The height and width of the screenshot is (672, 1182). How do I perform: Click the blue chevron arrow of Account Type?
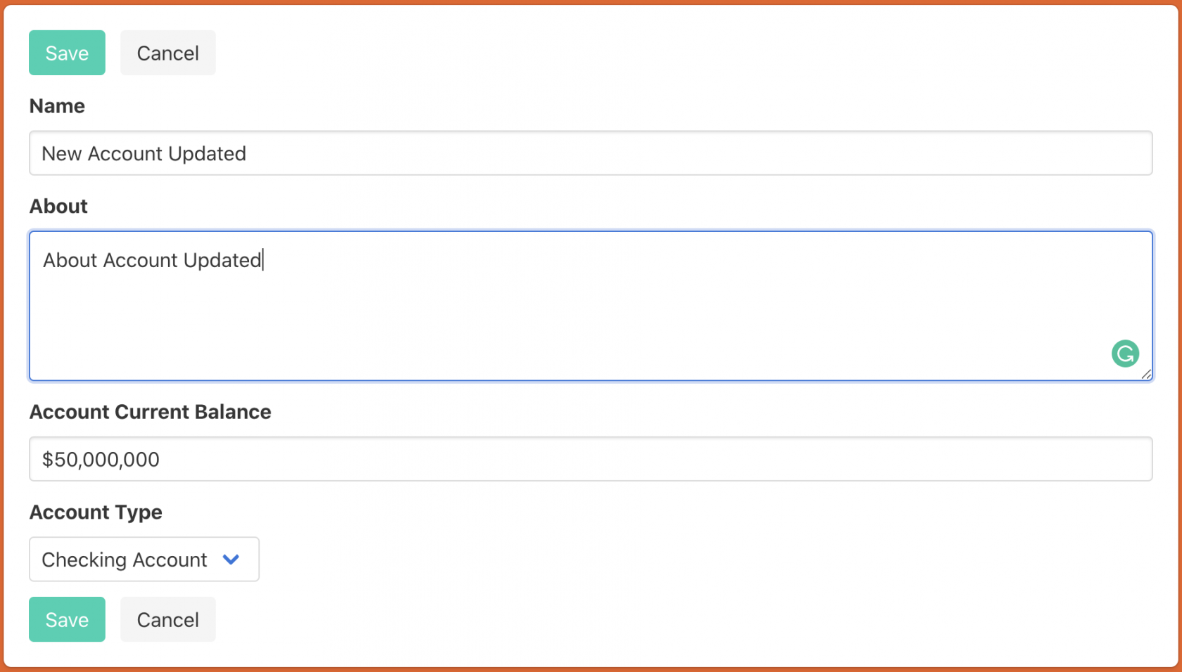coord(231,560)
